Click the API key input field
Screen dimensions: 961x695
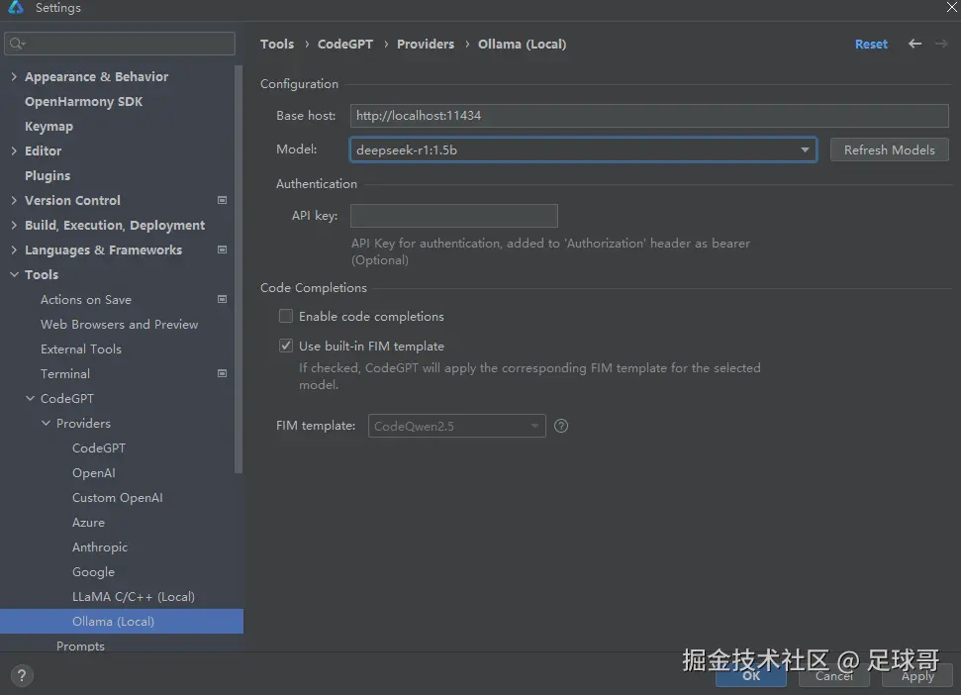(453, 216)
